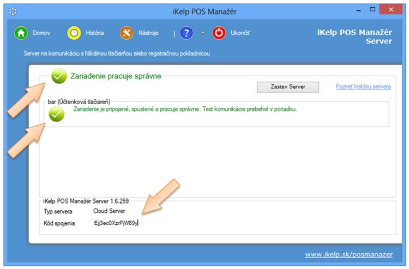Click the orange Nástroje wrench icon

pos(127,33)
